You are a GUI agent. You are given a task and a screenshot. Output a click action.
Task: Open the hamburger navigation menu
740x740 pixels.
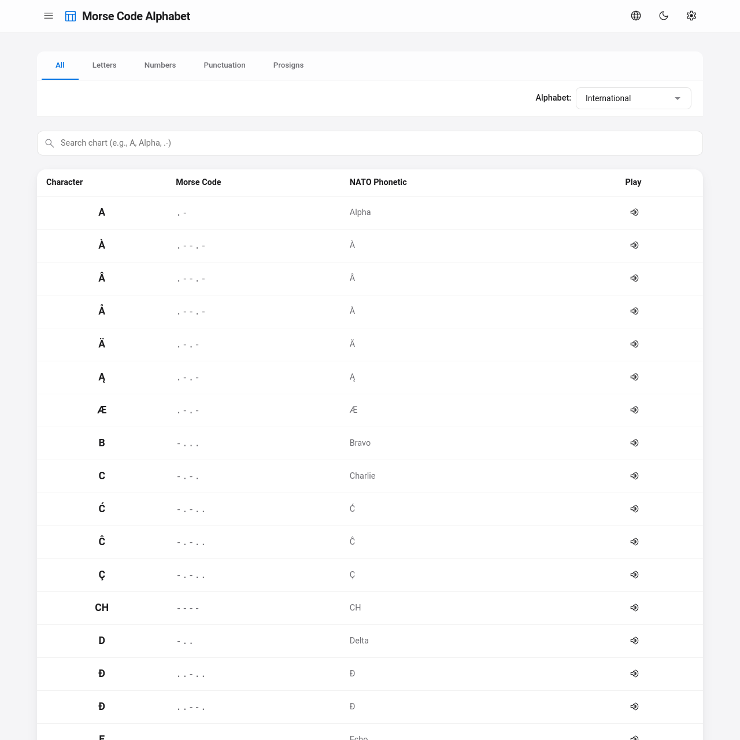pos(49,16)
